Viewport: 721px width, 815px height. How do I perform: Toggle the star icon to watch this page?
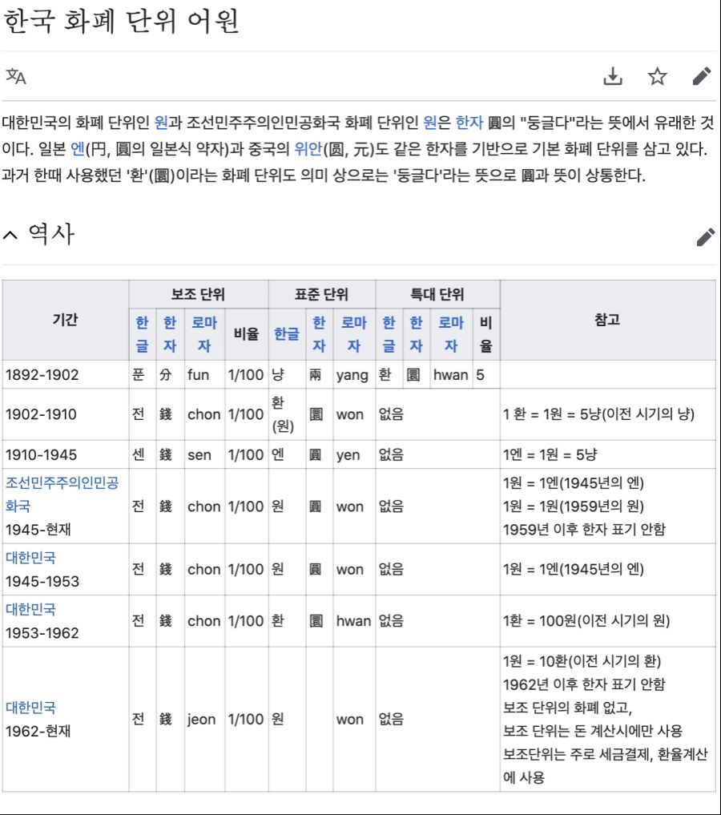tap(658, 75)
